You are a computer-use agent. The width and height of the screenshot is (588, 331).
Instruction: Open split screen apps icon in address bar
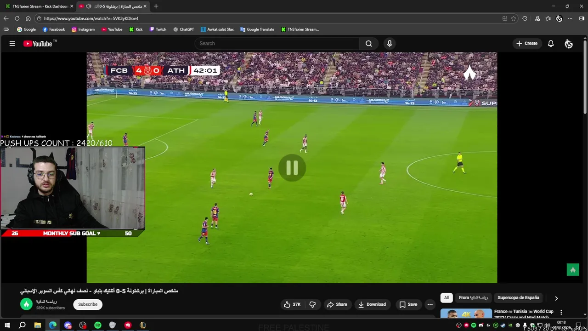click(x=504, y=18)
